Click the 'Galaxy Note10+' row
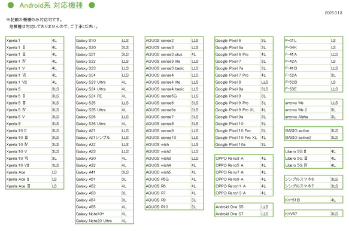 tap(104, 214)
